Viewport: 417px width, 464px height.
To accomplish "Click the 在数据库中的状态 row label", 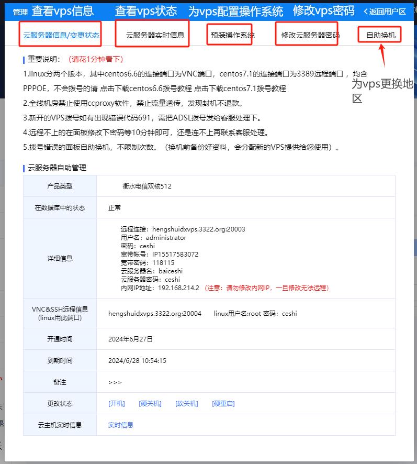I will (x=60, y=208).
